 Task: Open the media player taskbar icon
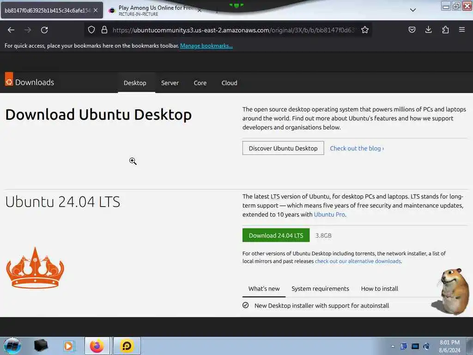(x=68, y=346)
